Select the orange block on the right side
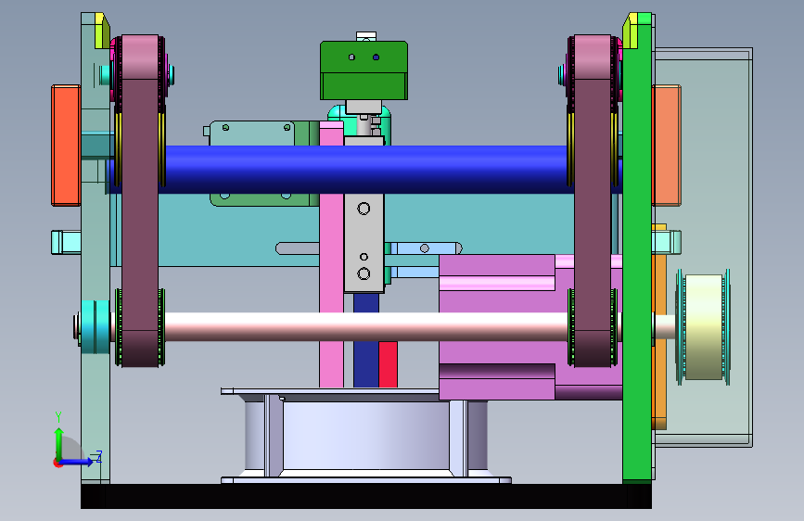This screenshot has width=804, height=521. (x=667, y=146)
